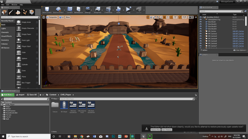Open Blueprints toolbar button
Viewport: 248px width, 139px height.
[98, 10]
